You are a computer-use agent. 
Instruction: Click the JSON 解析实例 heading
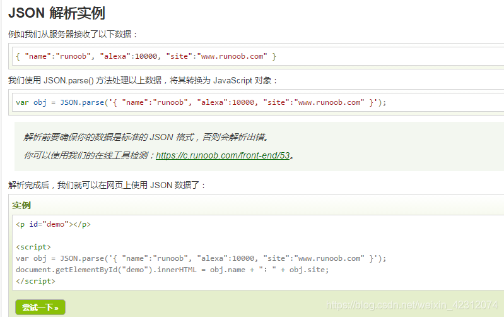point(57,13)
